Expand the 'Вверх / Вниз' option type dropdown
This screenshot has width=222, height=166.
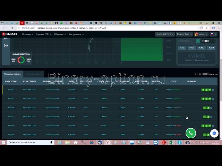[184, 34]
